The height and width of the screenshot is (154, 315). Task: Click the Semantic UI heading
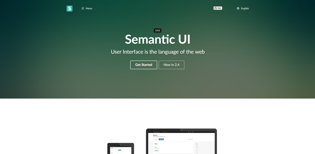[157, 39]
